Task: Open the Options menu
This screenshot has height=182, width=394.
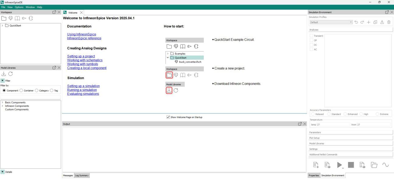Action: coord(19,7)
